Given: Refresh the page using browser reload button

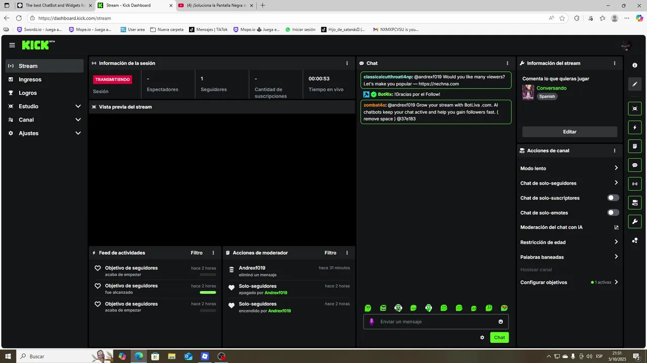Looking at the screenshot, I should 19,18.
